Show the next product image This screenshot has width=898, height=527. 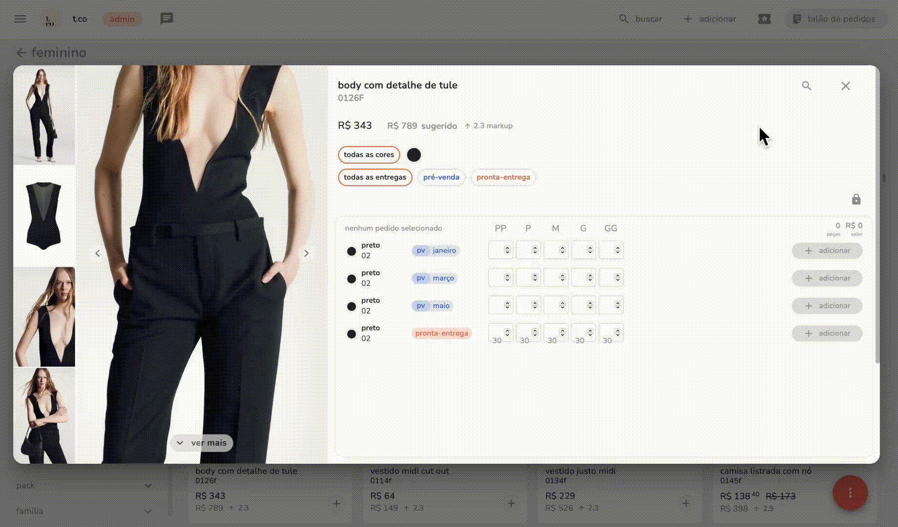(x=306, y=253)
